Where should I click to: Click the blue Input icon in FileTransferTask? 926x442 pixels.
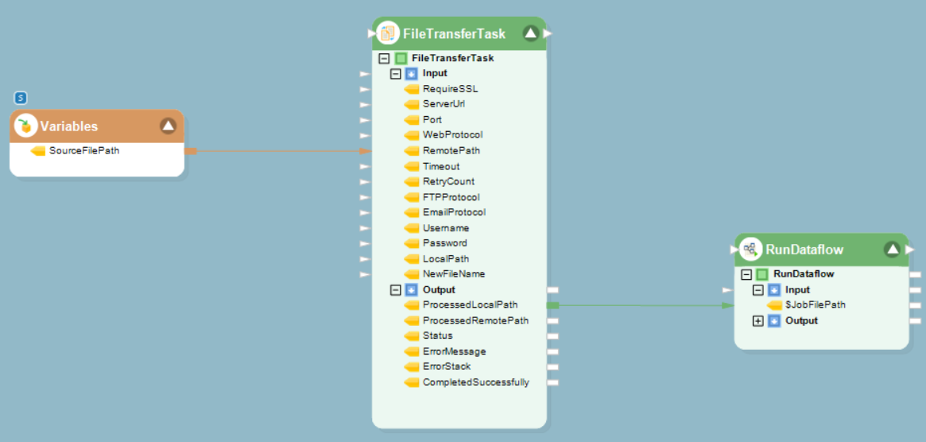click(411, 73)
